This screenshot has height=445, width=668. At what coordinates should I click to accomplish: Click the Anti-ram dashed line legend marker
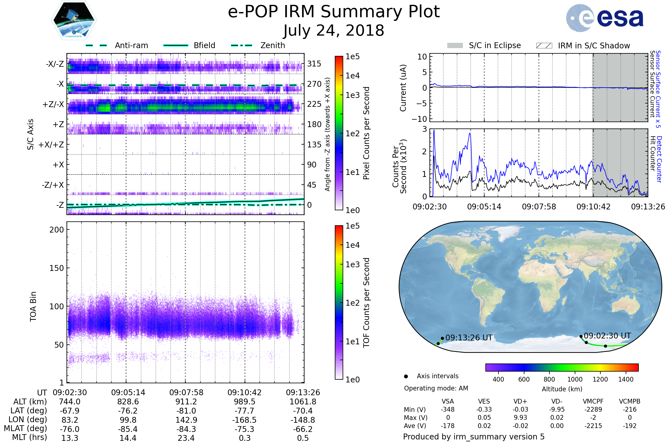click(96, 45)
